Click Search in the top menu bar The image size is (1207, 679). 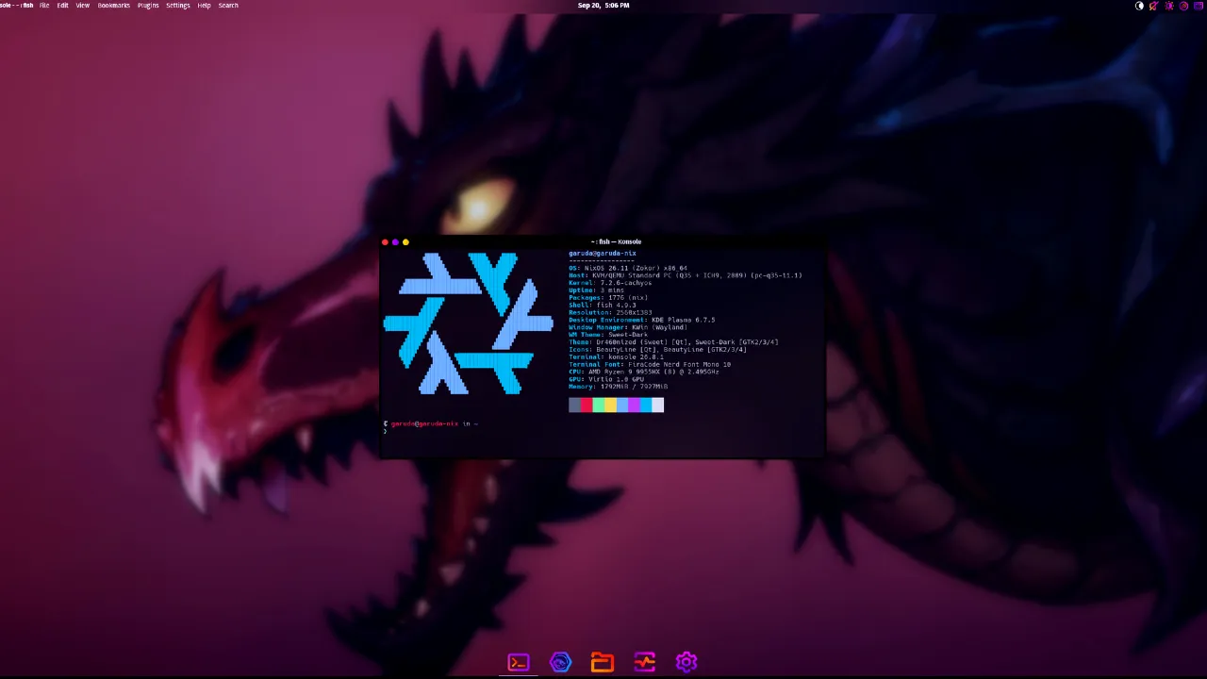pos(228,6)
